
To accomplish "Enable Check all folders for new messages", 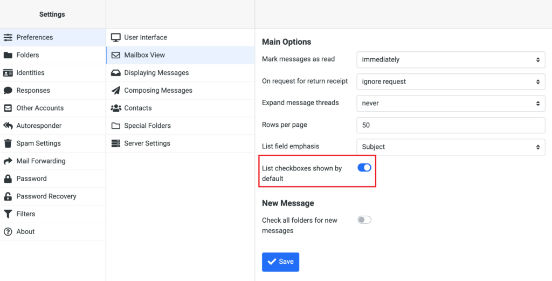I will pos(364,220).
